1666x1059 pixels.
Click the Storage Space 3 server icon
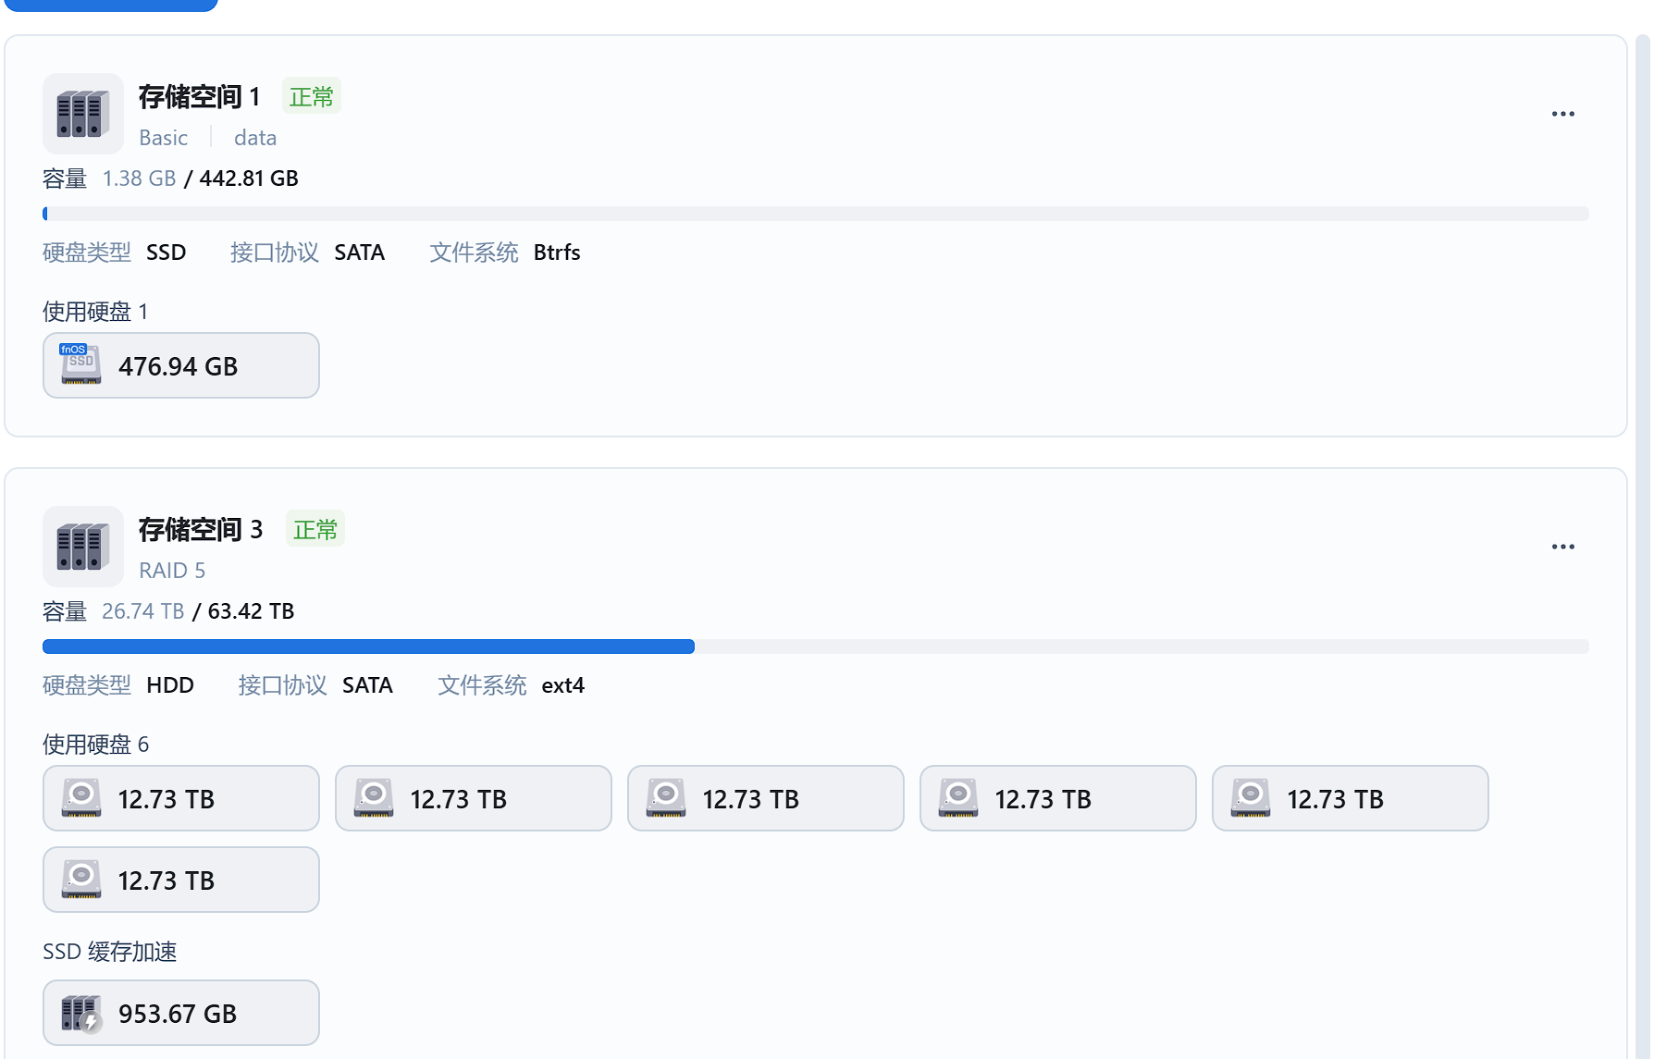(83, 547)
